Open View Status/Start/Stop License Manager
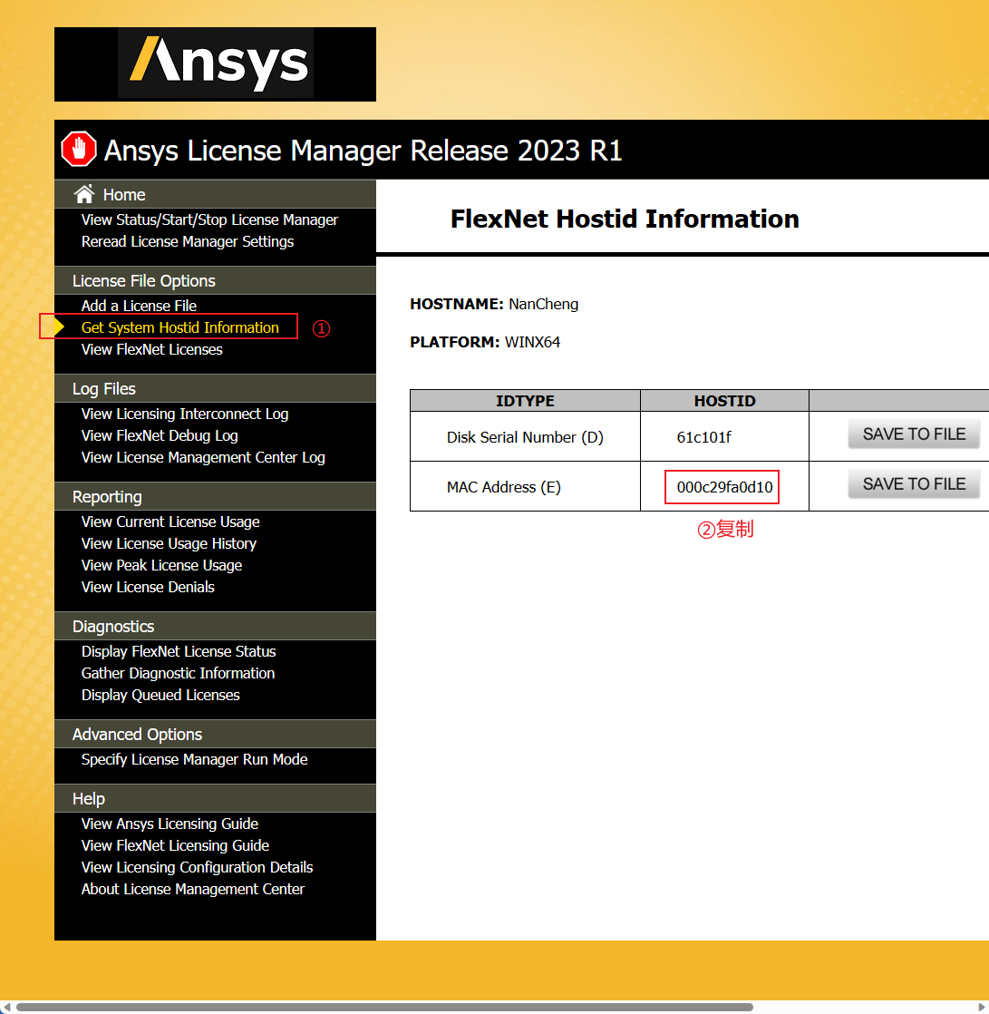Image resolution: width=989 pixels, height=1014 pixels. click(x=209, y=219)
